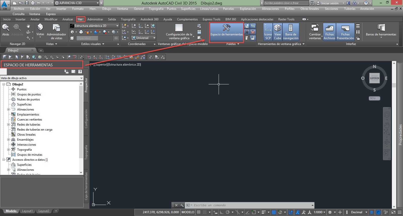Open the Superficies menu in menu bar

tap(188, 9)
